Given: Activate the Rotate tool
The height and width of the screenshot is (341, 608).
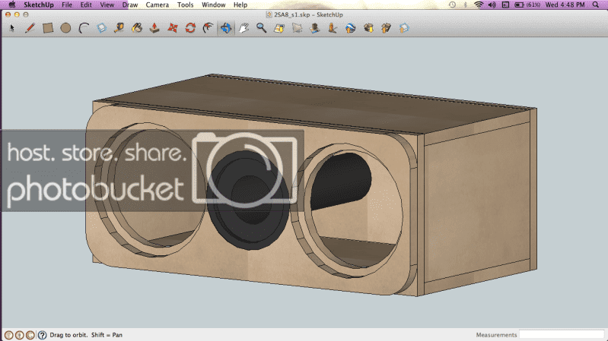Looking at the screenshot, I should click(x=190, y=28).
